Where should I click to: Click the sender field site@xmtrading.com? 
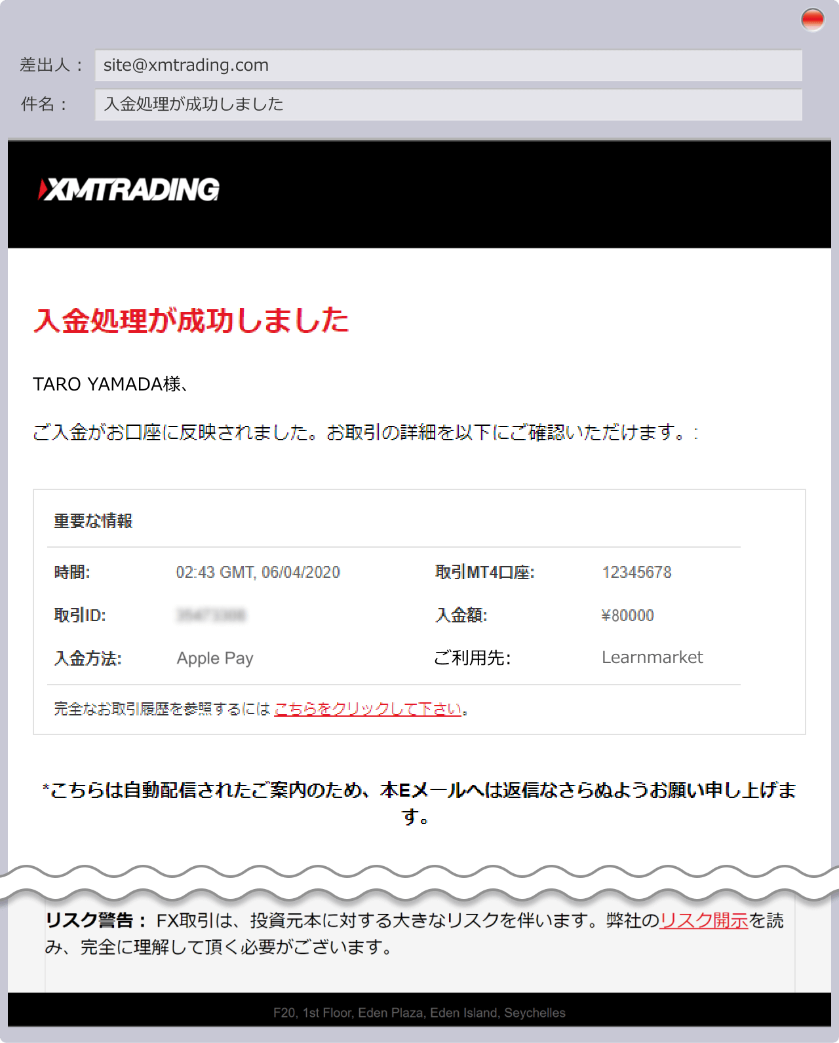(448, 66)
